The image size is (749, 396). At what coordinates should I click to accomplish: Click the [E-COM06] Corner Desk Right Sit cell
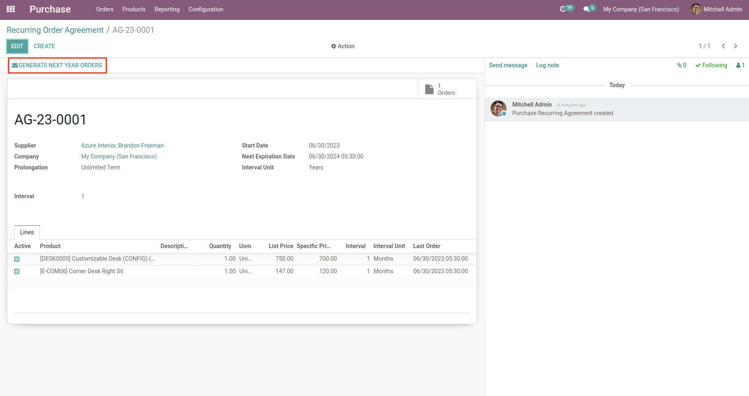(x=82, y=271)
